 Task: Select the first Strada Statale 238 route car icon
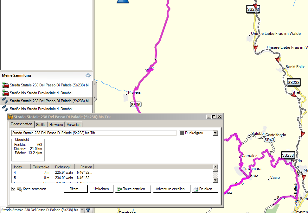[x=5, y=85]
